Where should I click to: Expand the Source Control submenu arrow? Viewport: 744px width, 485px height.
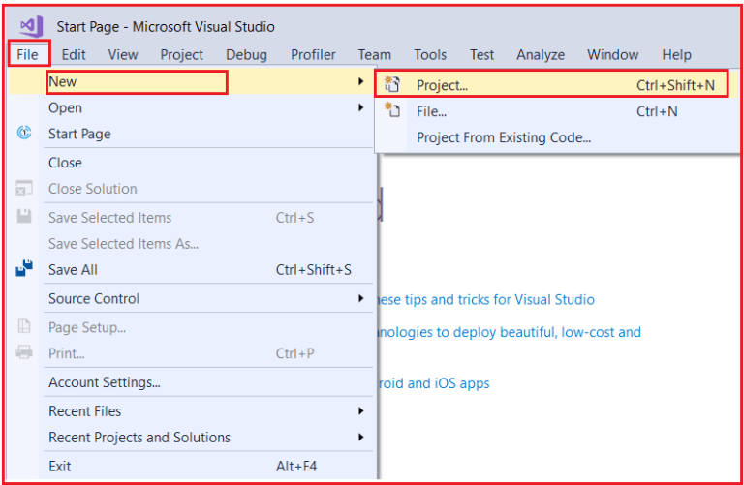[361, 298]
